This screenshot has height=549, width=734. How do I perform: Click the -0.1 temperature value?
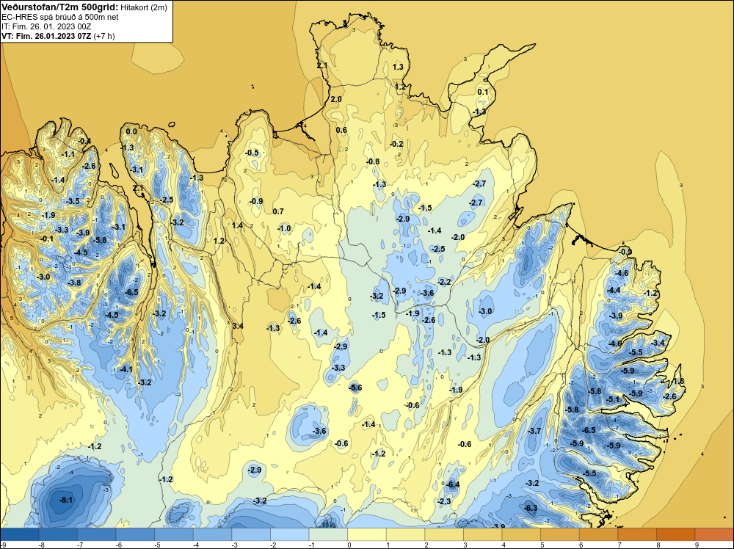[47, 239]
